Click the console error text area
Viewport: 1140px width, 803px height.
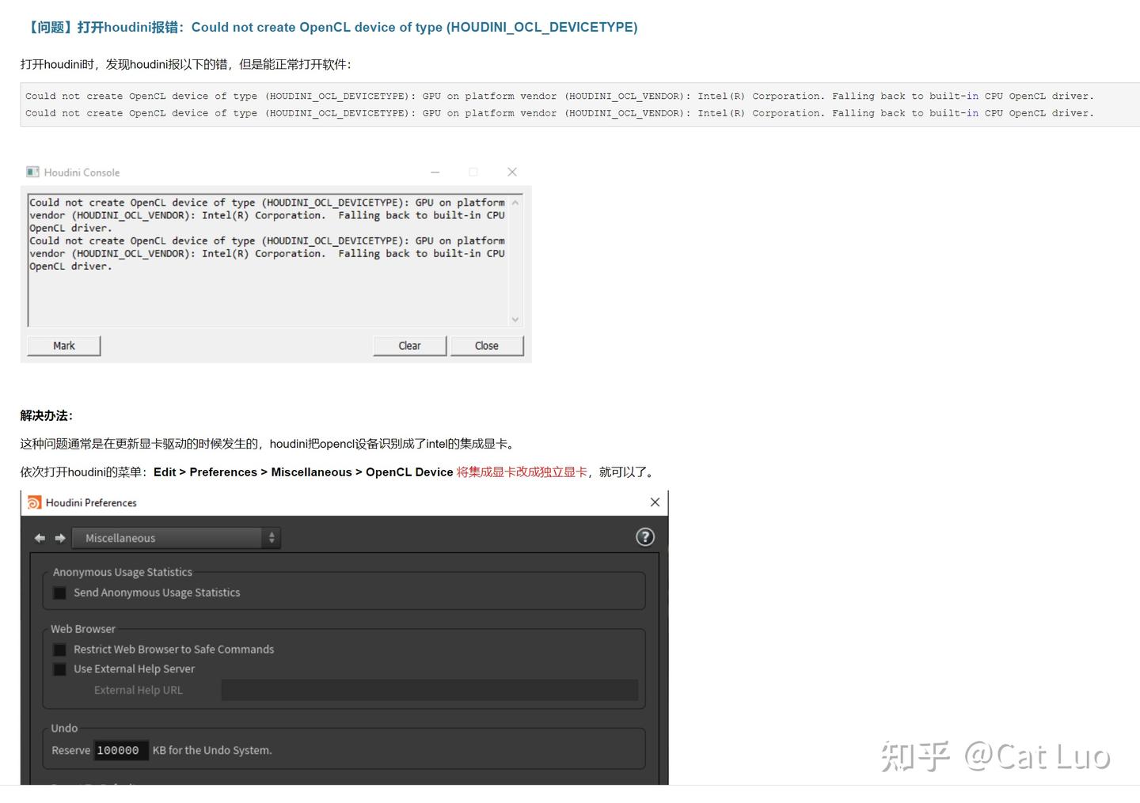tap(268, 260)
